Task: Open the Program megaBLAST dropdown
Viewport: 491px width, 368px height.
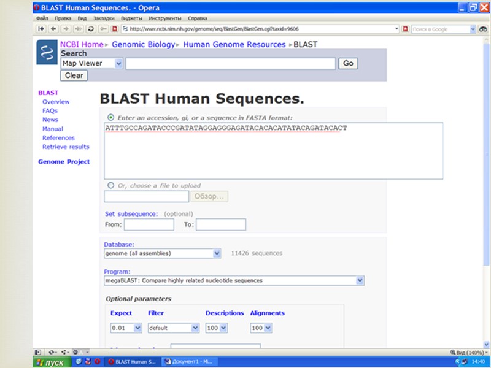Action: 360,280
